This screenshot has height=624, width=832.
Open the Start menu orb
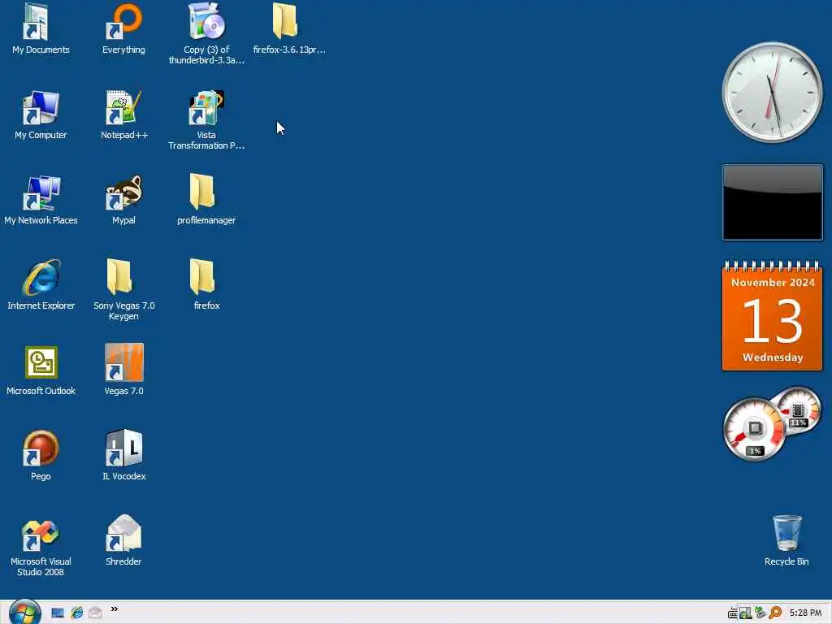click(25, 613)
